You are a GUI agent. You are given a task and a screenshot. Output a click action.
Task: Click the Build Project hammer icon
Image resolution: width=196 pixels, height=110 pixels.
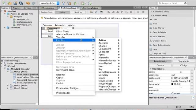(63, 3)
